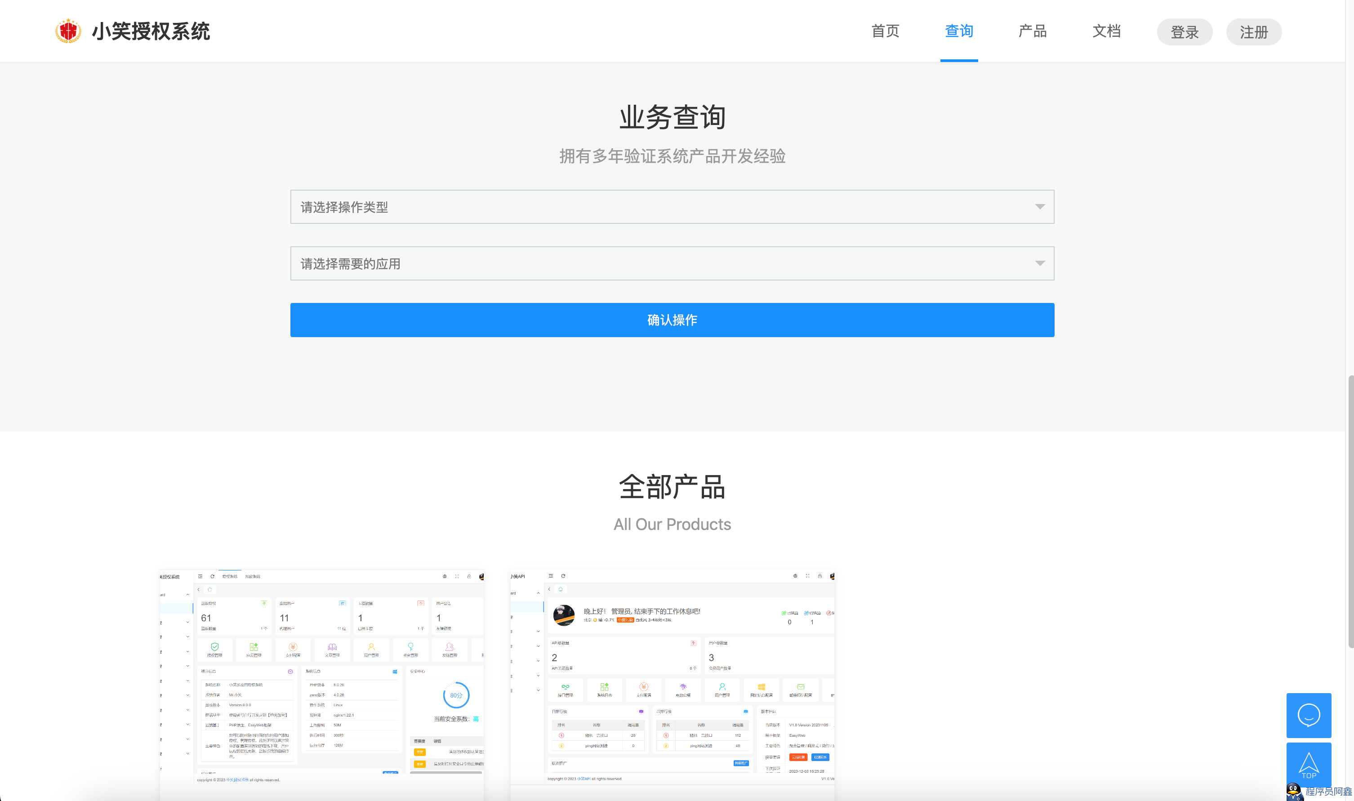Open the customer service chat icon

coord(1308,715)
